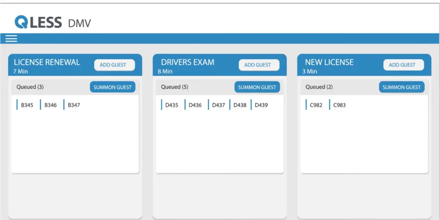Summon guest from License Renewal queue
Image resolution: width=440 pixels, height=220 pixels.
tap(113, 87)
